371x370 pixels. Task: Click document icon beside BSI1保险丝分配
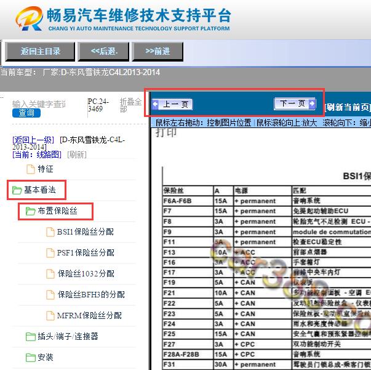[50, 232]
